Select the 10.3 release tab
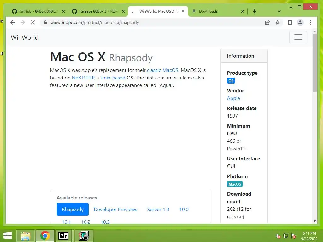 pos(105,222)
